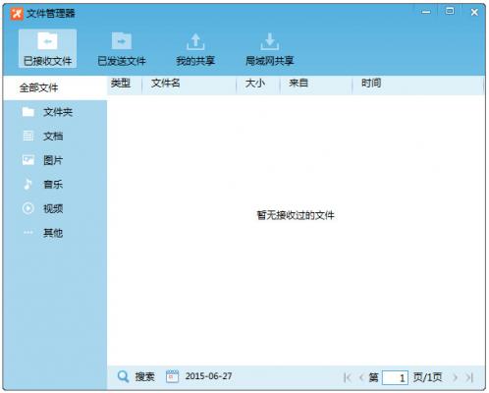Click the page number input field
Viewport: 489px width, 393px height.
(x=396, y=378)
